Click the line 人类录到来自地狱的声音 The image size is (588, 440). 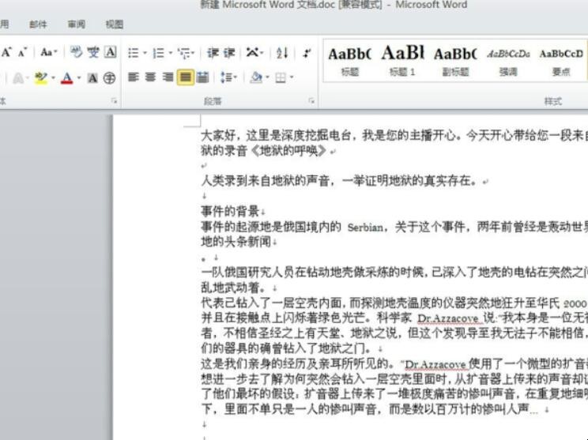pos(265,181)
